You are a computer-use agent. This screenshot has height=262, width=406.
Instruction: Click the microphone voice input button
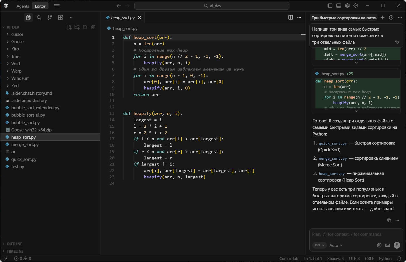point(397,245)
